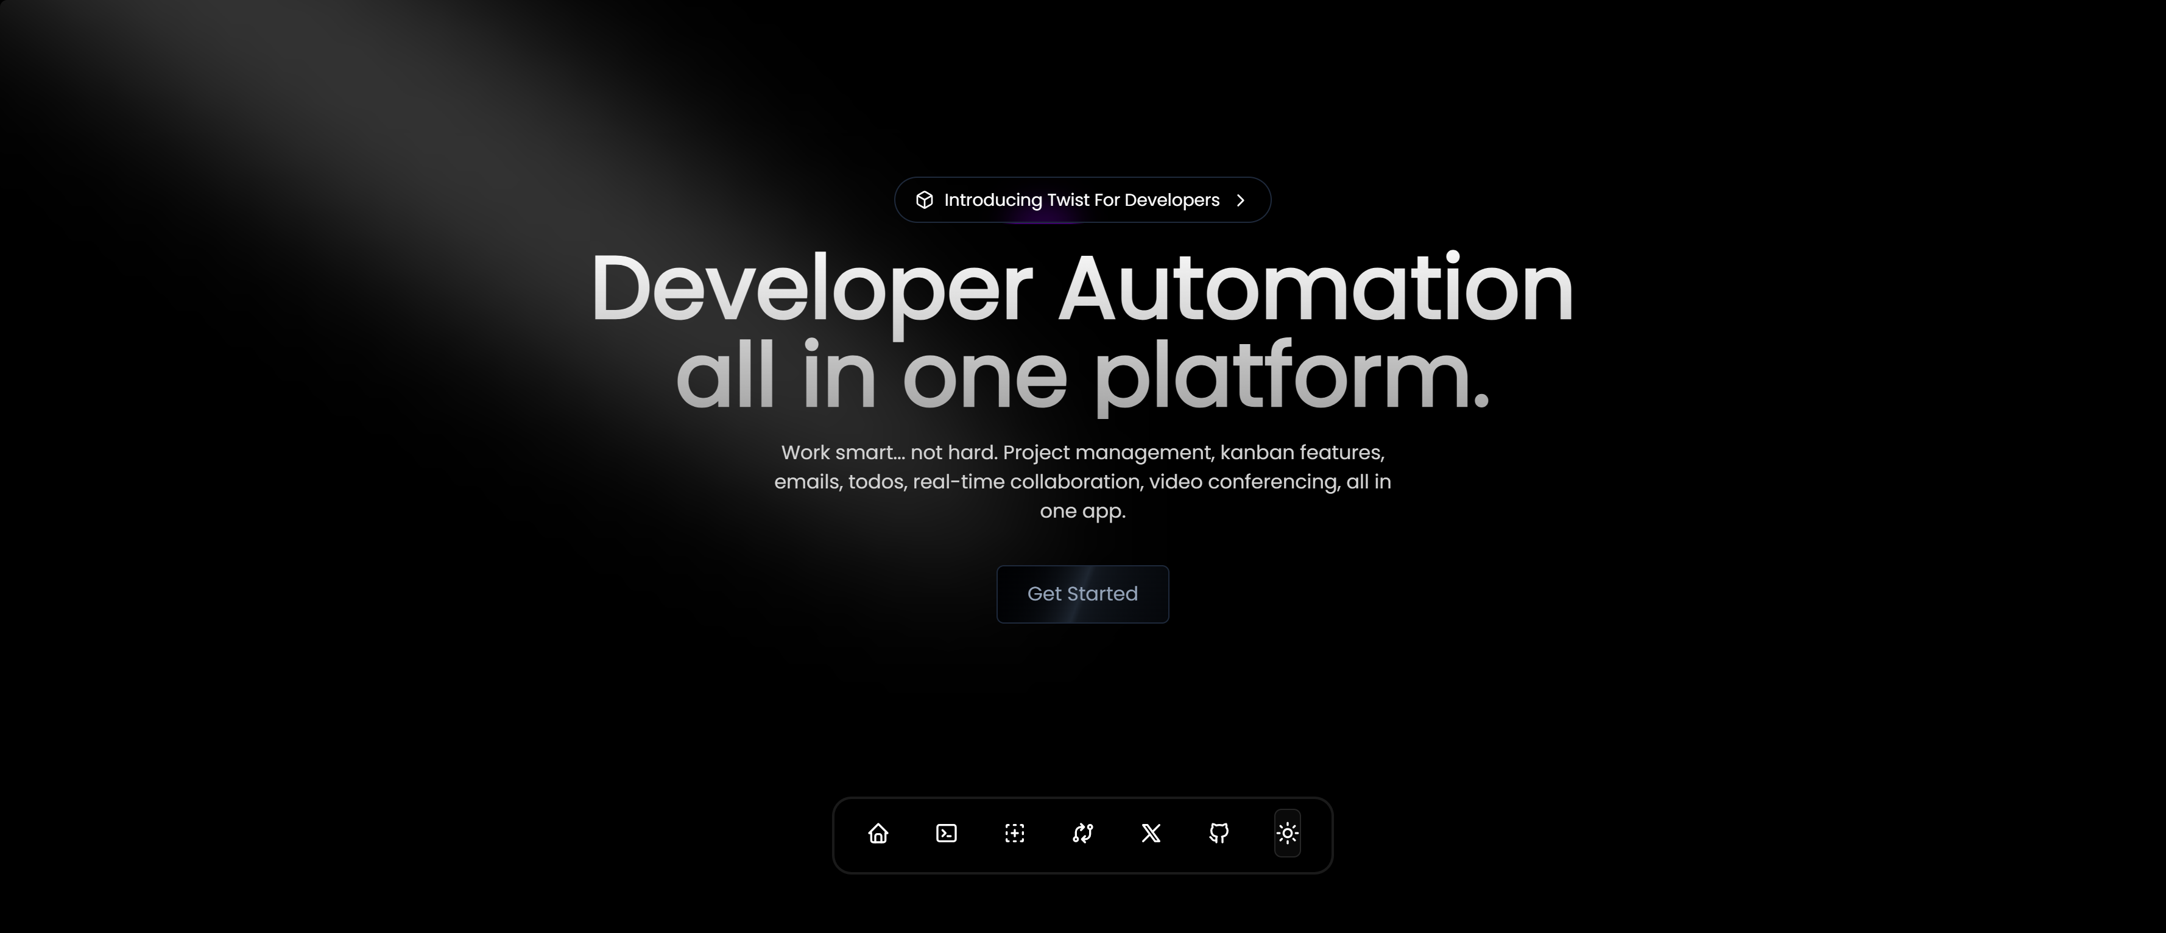Click the workflow automation icon in the dock
The image size is (2166, 933).
pos(1082,833)
